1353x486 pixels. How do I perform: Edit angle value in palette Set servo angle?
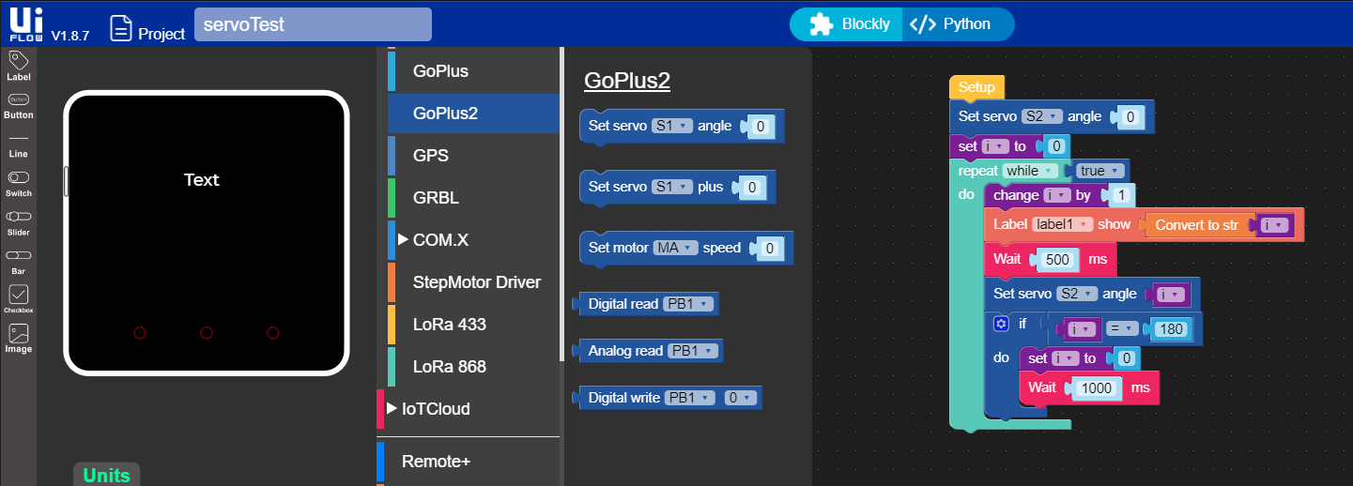761,126
